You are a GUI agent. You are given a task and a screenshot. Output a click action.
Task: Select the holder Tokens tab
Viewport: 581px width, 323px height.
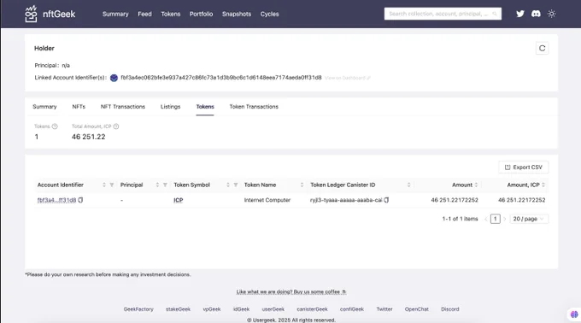coord(205,107)
